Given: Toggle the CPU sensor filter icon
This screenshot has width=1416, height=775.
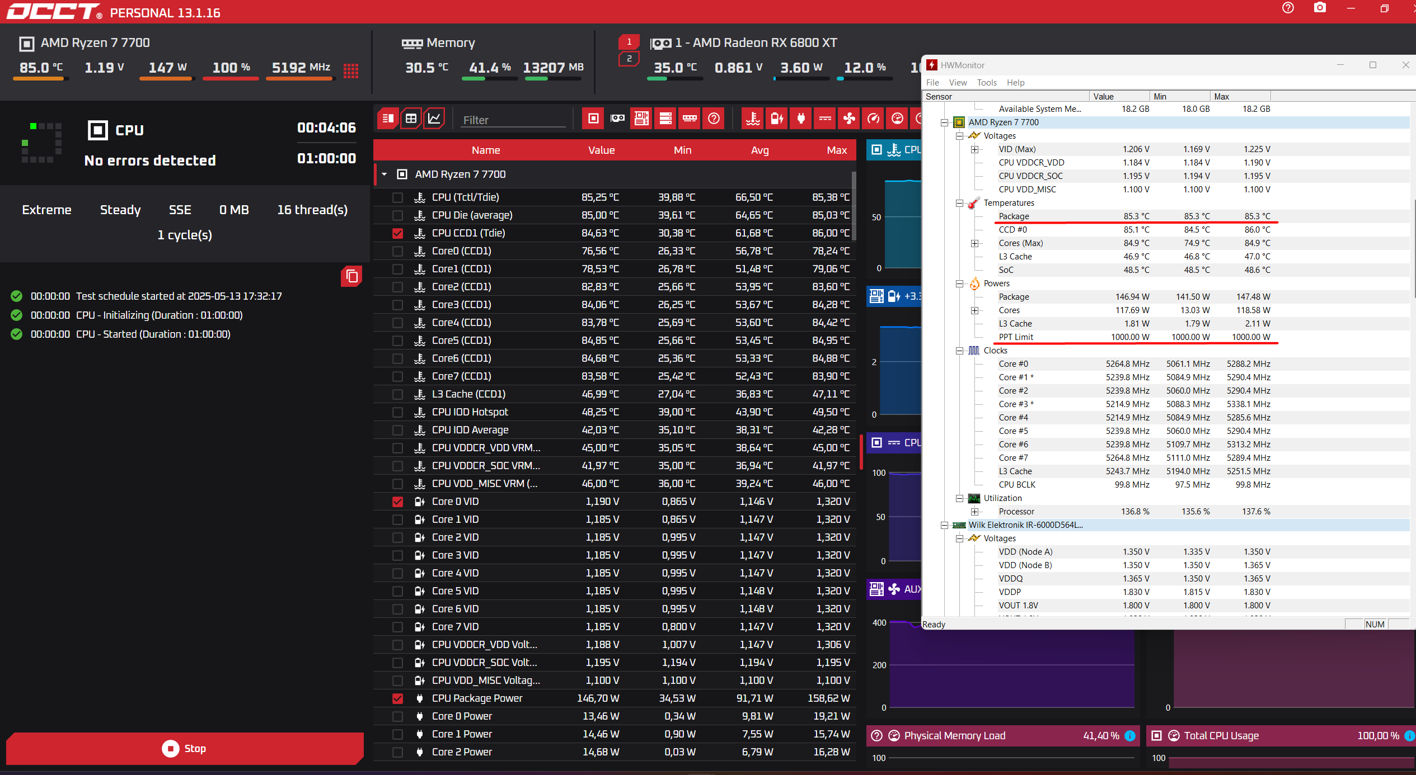Looking at the screenshot, I should (x=593, y=119).
